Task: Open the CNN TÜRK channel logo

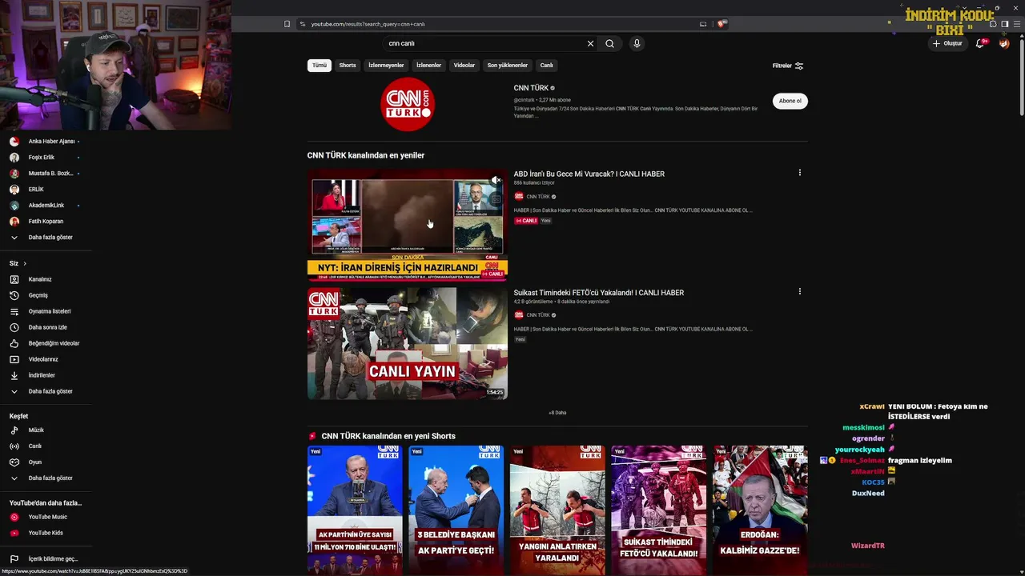Action: [407, 104]
